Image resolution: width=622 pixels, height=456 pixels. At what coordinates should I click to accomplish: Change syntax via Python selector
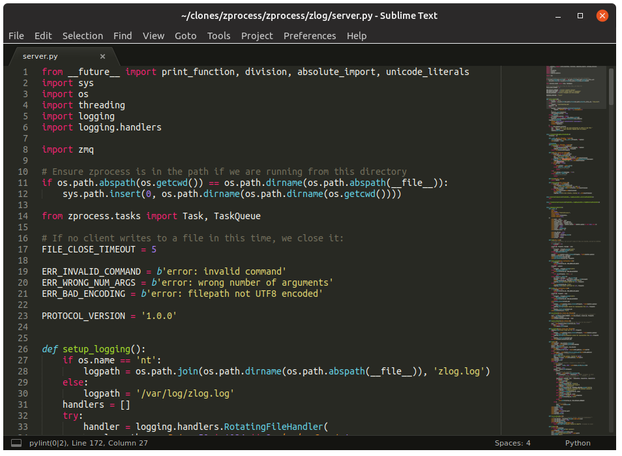click(578, 443)
